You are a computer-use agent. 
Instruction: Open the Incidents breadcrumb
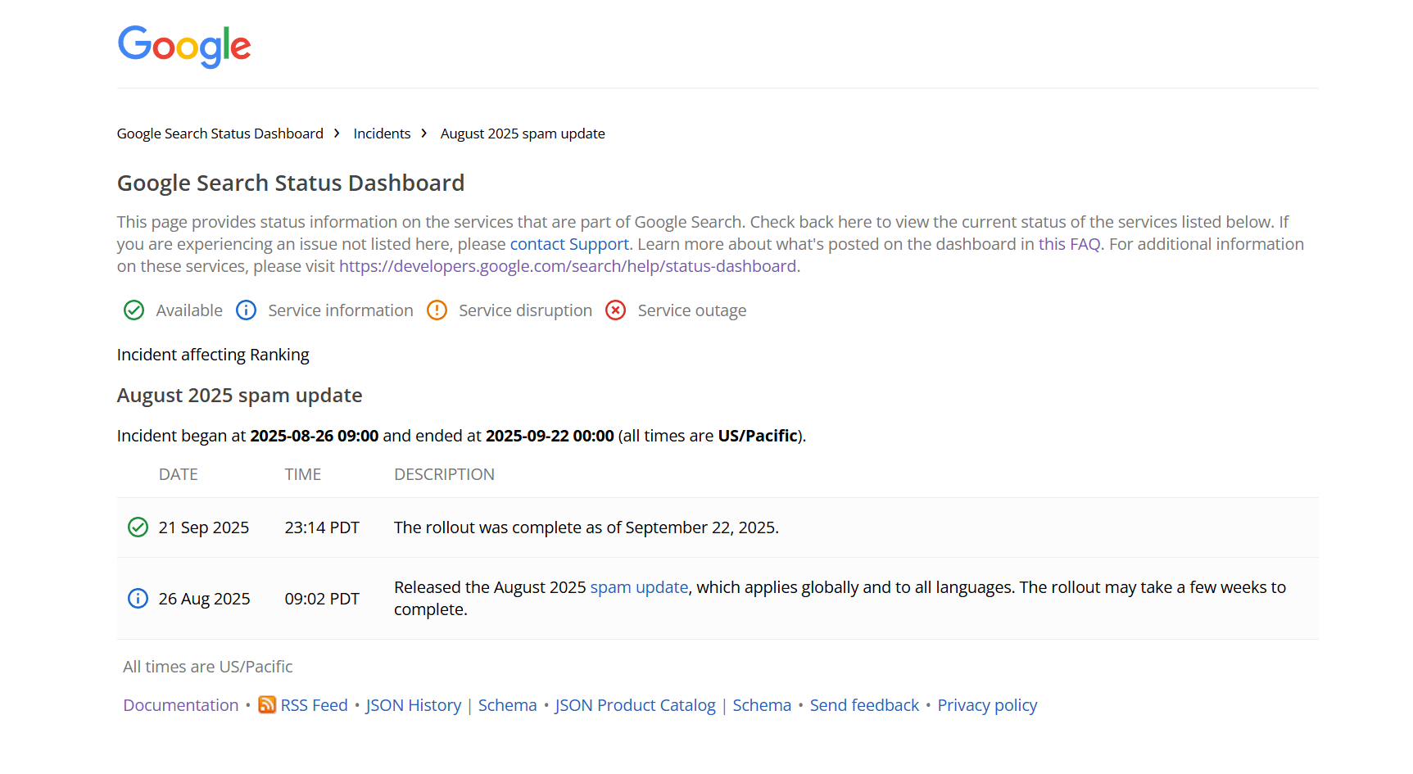point(382,134)
